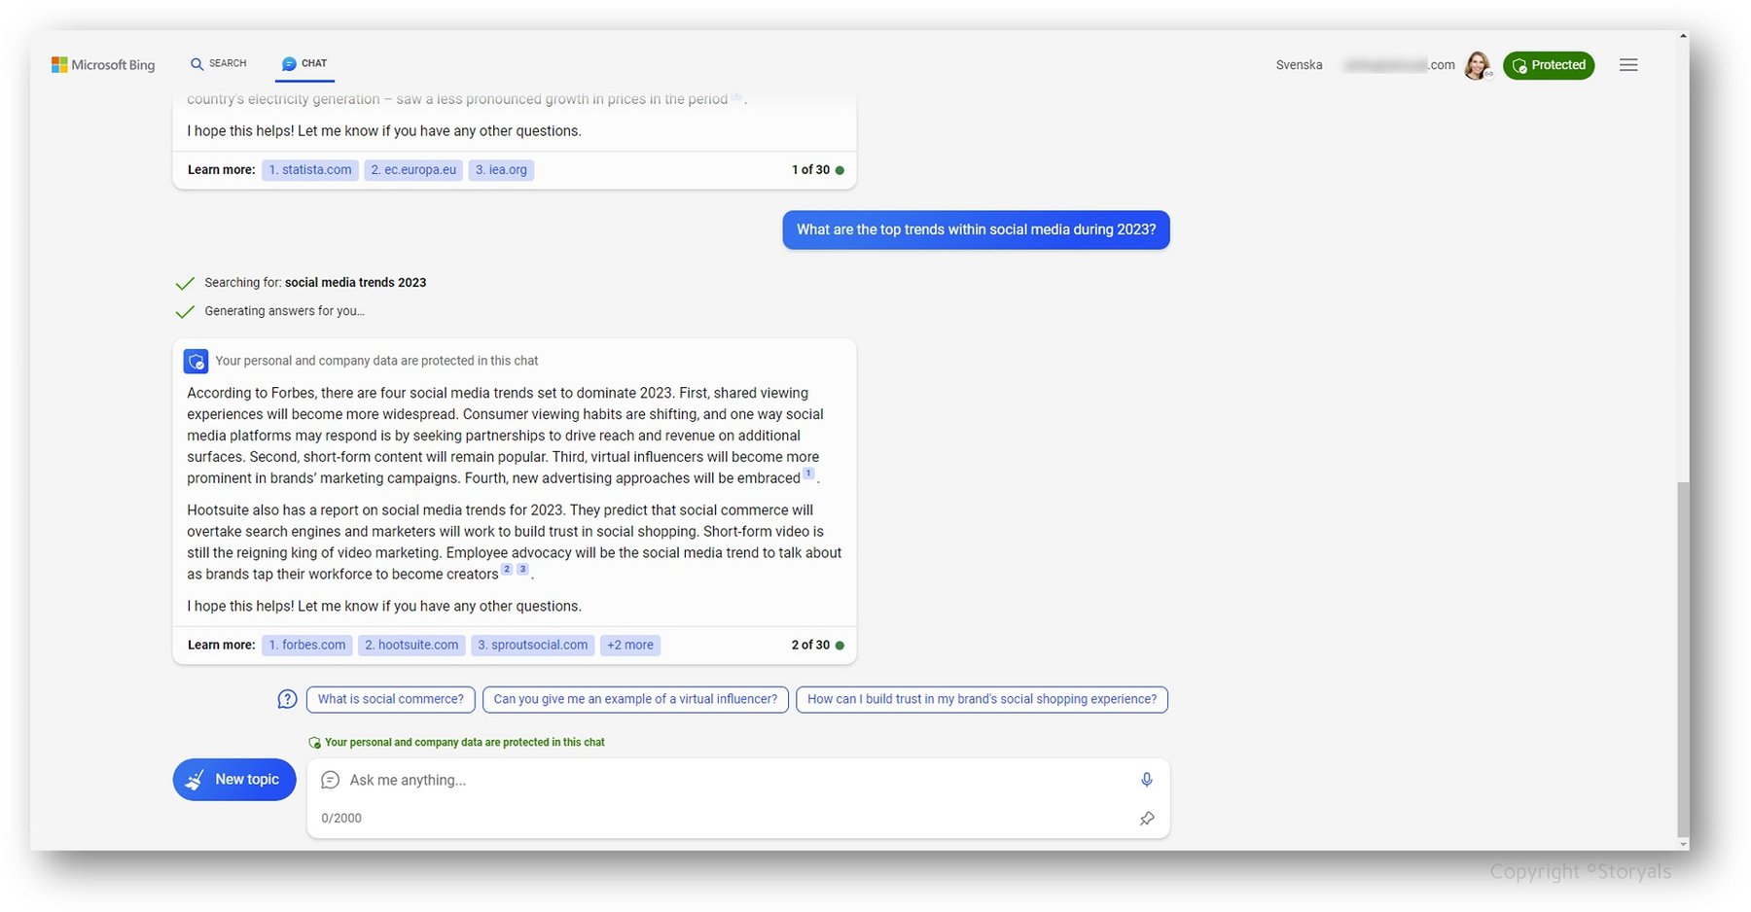The width and height of the screenshot is (1751, 912).
Task: Click the hootsuite.com source link
Action: click(411, 645)
